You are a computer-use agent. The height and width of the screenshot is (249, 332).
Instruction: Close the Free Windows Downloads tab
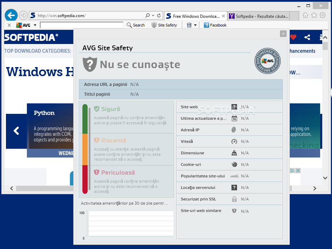coord(223,16)
